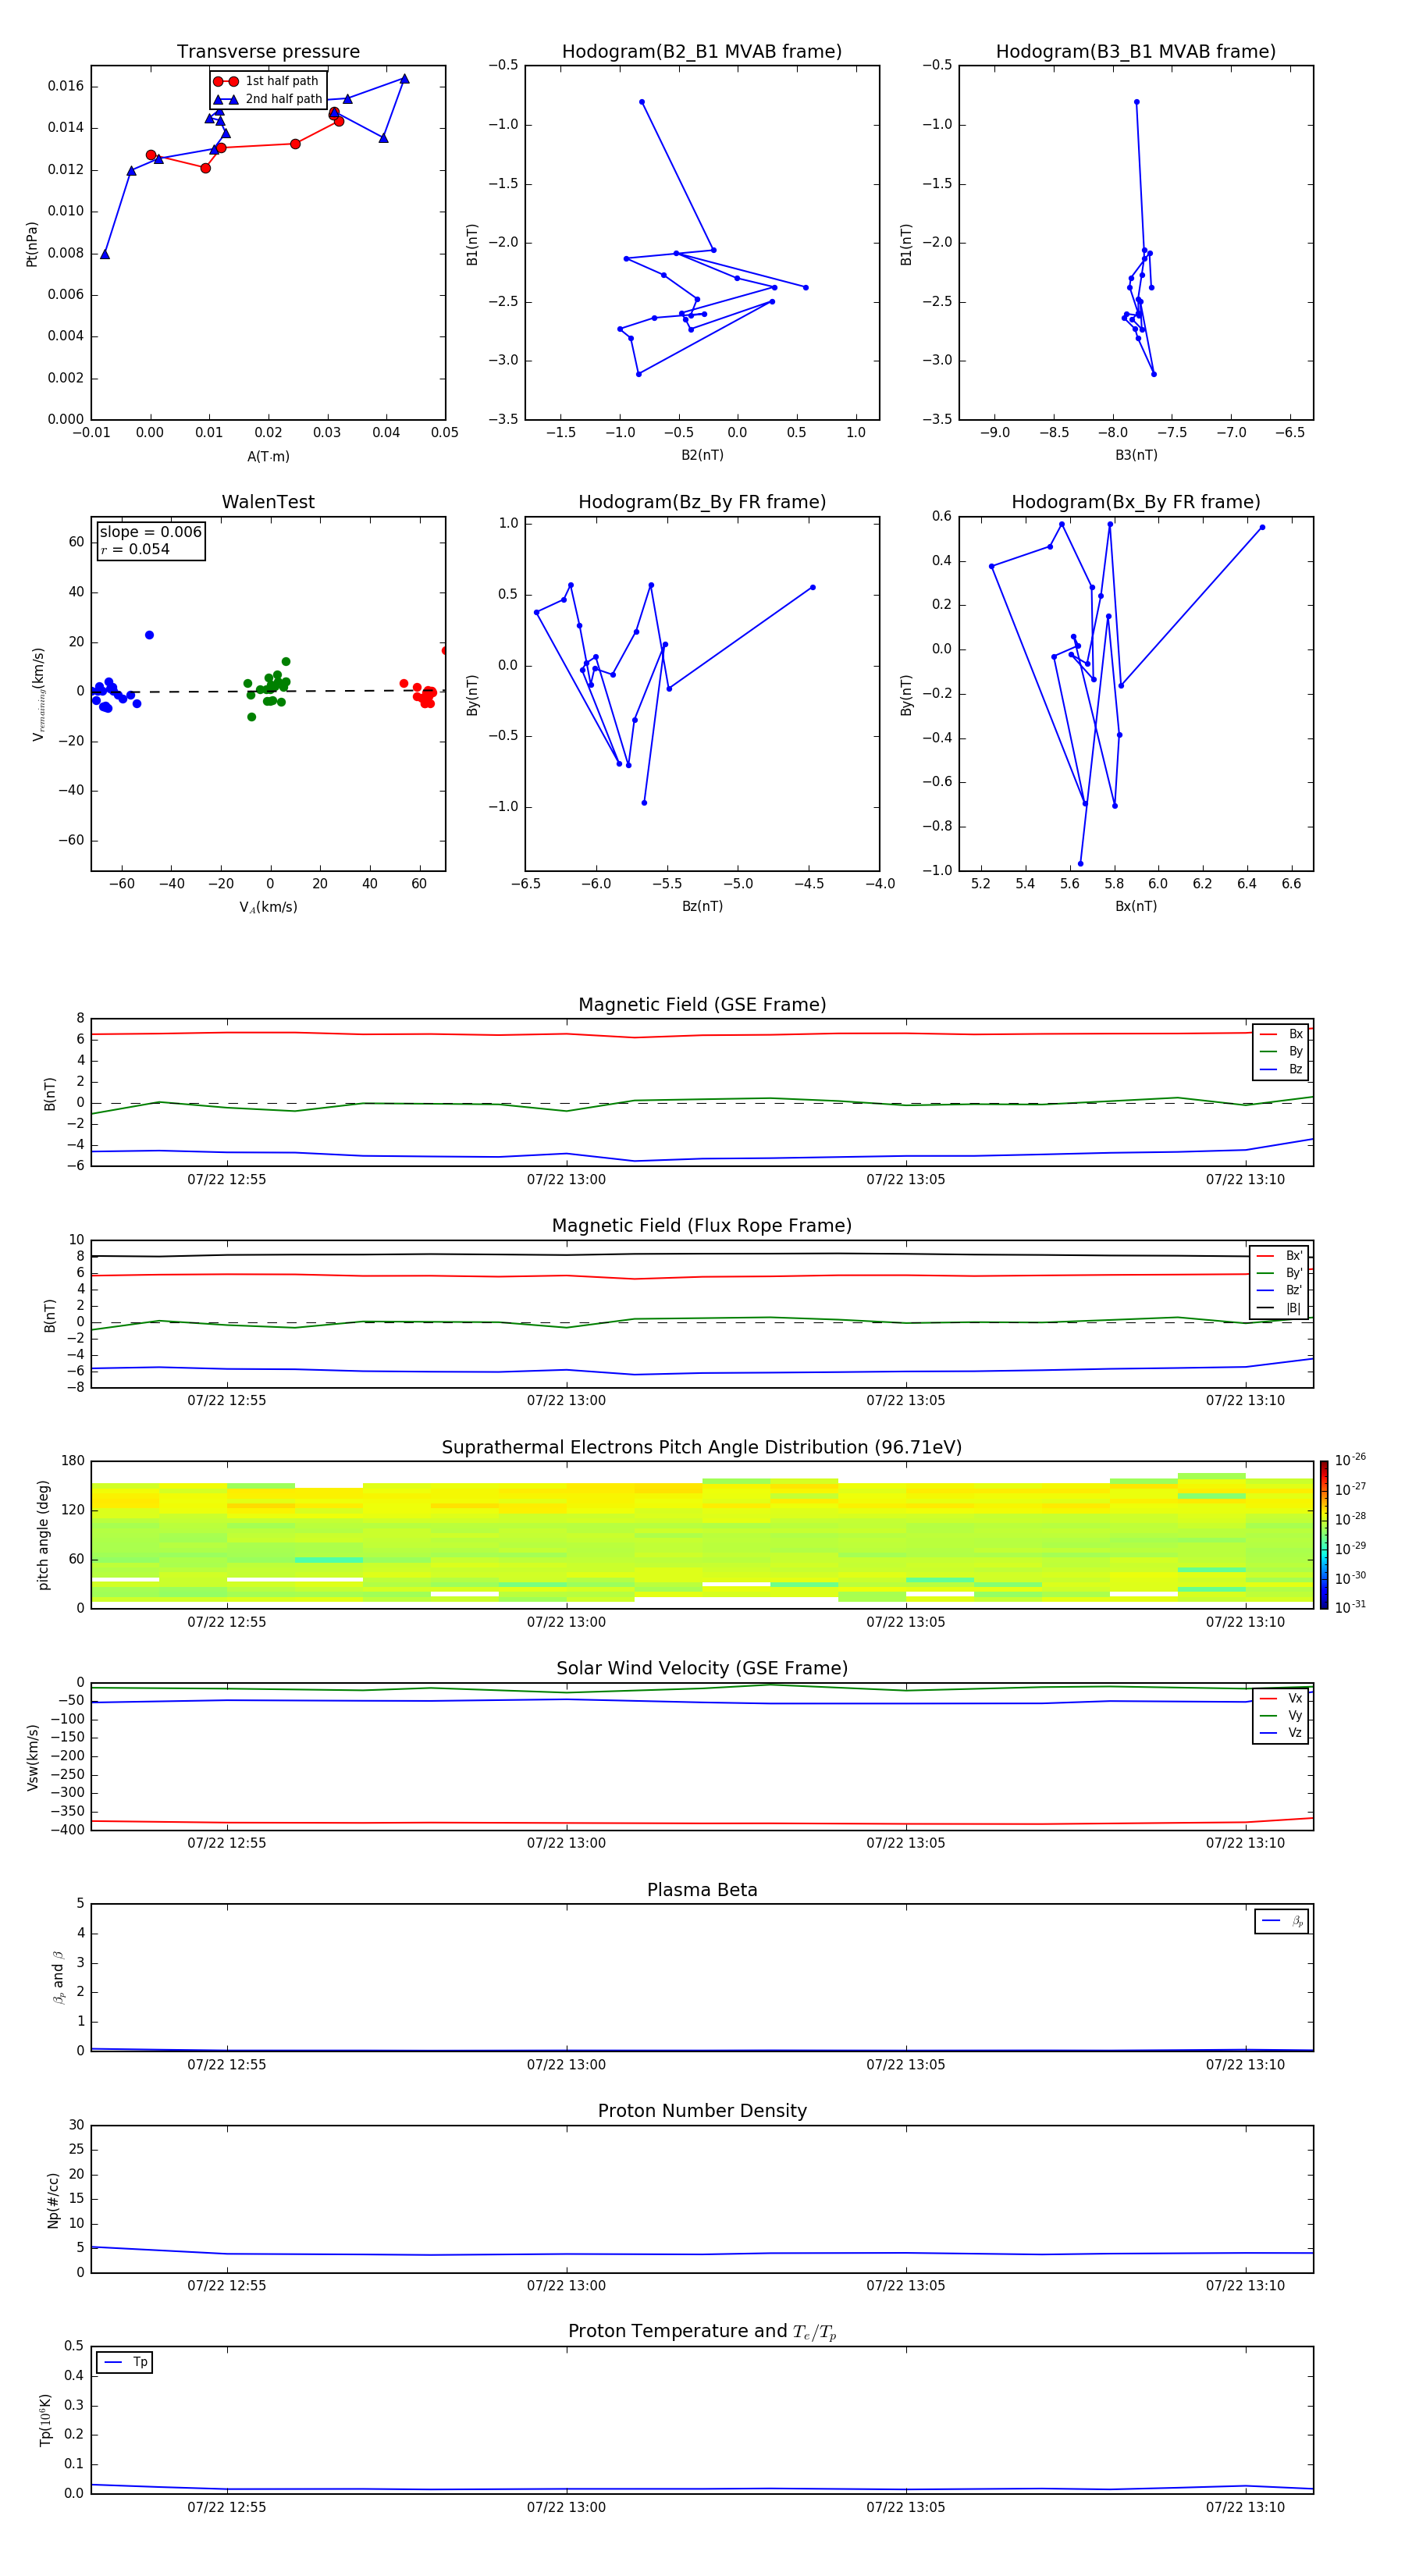Click the 10^-31 color bar label
This screenshot has width=1405, height=2576.
tap(1350, 1607)
